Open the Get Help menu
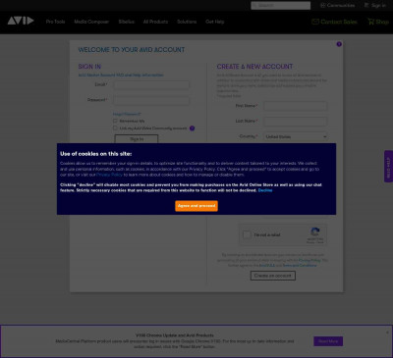Image resolution: width=393 pixels, height=358 pixels. click(215, 22)
